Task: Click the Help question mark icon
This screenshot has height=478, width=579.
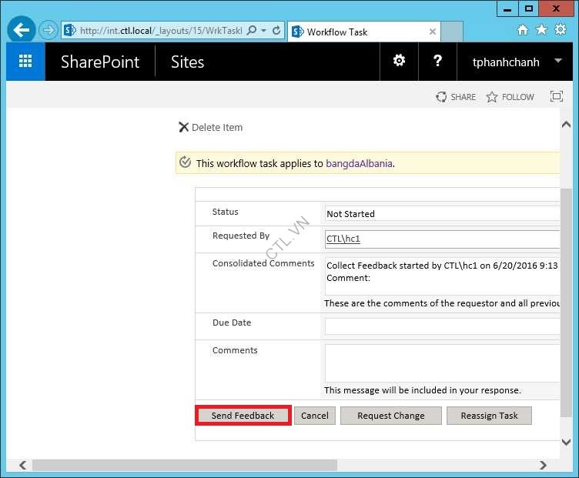Action: pyautogui.click(x=437, y=62)
